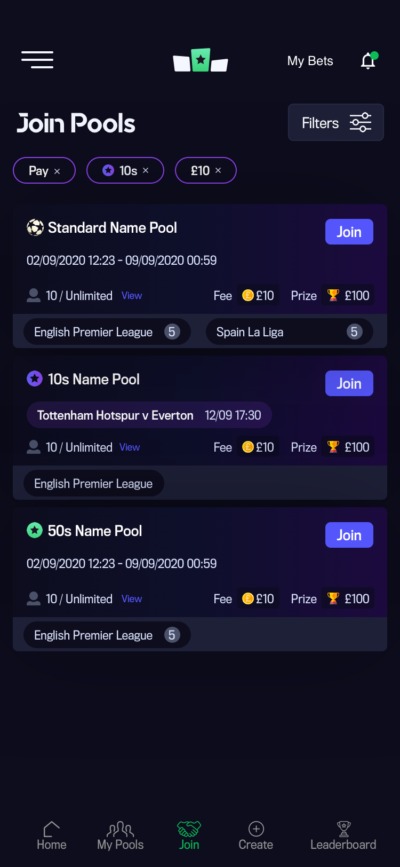This screenshot has height=867, width=400.
Task: Remove the £10 filter chip
Action: tap(218, 170)
